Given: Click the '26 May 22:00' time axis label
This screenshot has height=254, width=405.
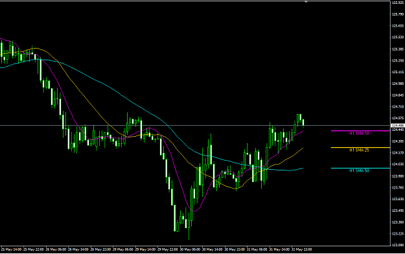Looking at the screenshot, I should pos(100,249).
